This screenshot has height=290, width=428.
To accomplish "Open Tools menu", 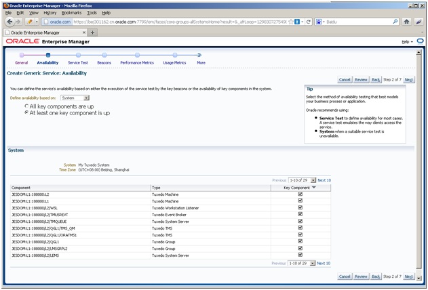I will (x=92, y=13).
